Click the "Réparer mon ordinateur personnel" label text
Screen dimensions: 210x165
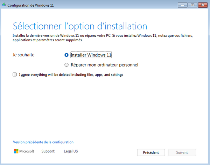(x=104, y=65)
